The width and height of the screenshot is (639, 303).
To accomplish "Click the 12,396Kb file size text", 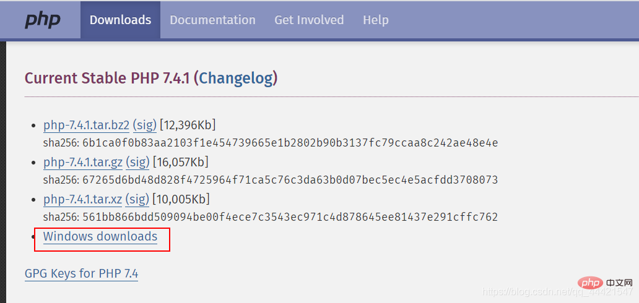I will click(188, 125).
